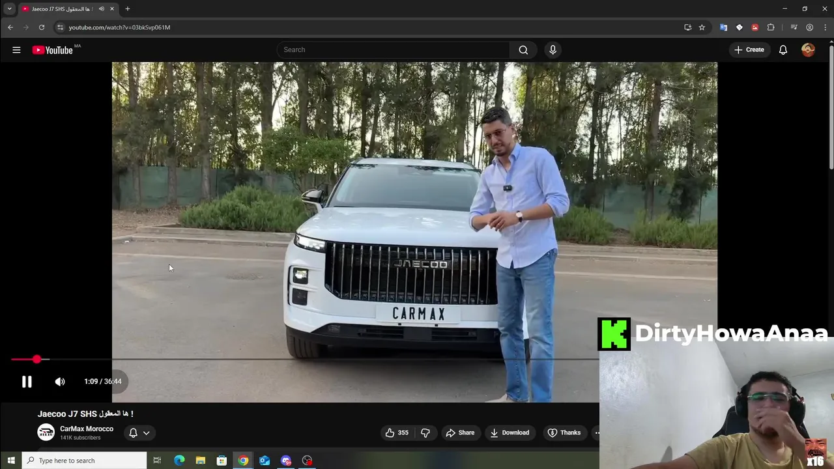834x469 pixels.
Task: Mute the tab via speaker icon
Action: click(x=101, y=9)
